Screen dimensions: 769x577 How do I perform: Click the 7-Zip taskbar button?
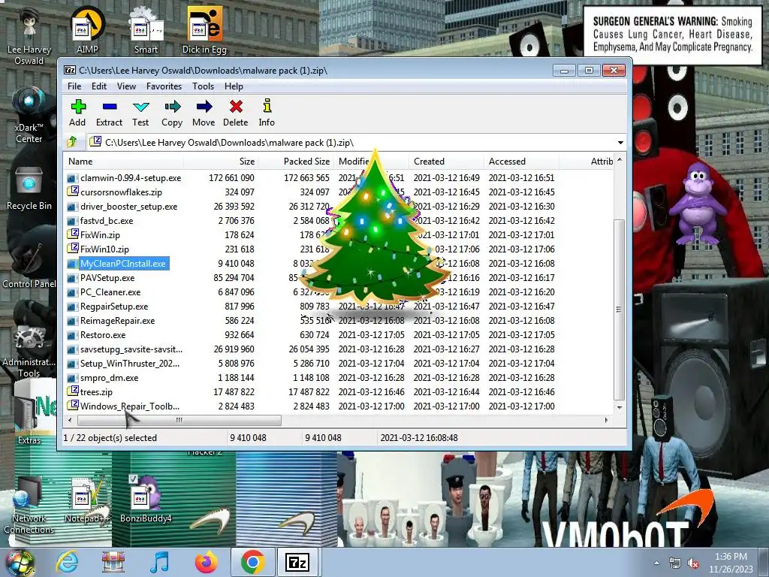tap(297, 563)
